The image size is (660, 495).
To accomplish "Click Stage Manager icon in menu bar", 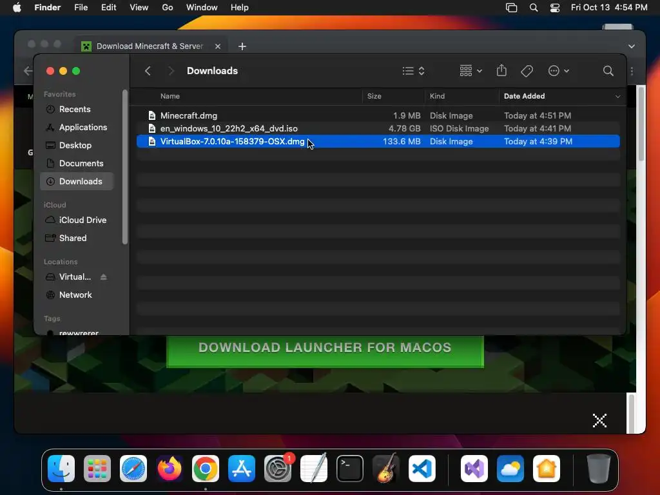I will [x=511, y=8].
